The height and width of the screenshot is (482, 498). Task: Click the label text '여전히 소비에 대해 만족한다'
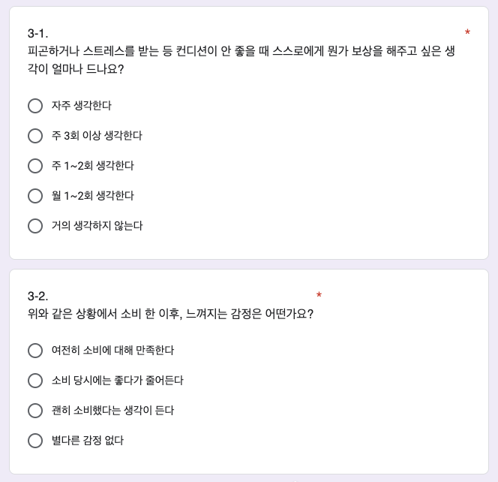pos(112,350)
